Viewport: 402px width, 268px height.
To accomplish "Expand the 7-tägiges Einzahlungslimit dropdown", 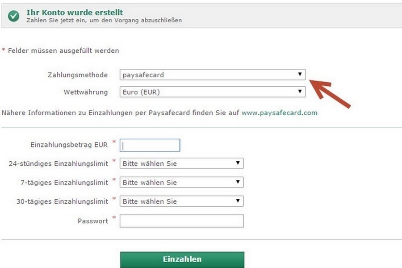I will [181, 182].
